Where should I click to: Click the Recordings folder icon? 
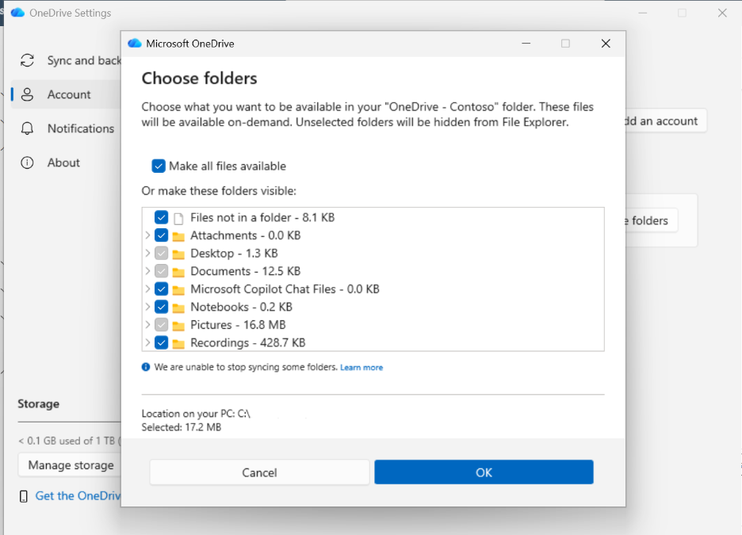tap(178, 343)
